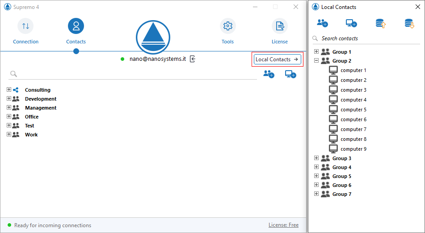This screenshot has height=233, width=425.
Task: Log out via icon beside nano@nanosystems.it
Action: point(193,59)
